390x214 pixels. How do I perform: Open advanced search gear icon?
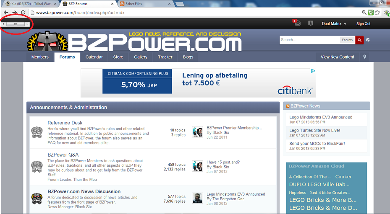click(x=368, y=40)
